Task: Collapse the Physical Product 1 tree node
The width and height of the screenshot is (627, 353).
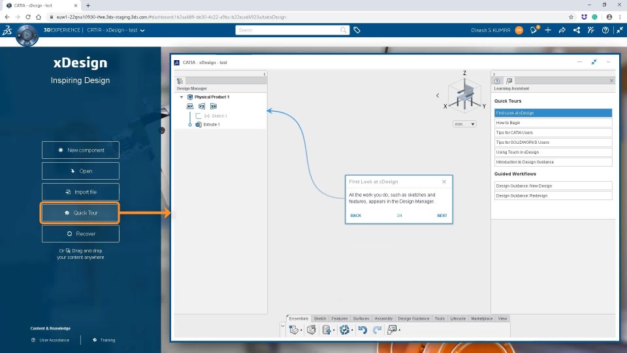Action: click(182, 97)
